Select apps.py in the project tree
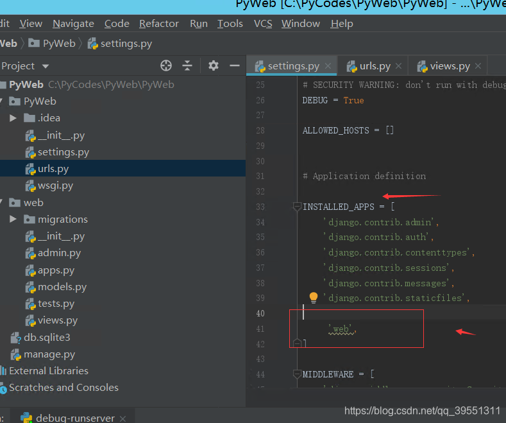506x423 pixels. [x=122, y=270]
